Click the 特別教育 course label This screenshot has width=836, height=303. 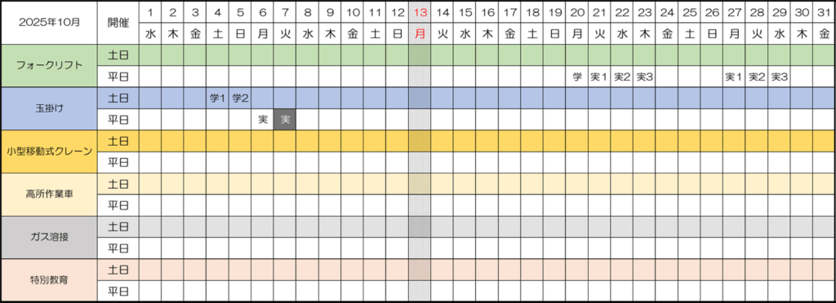[50, 279]
